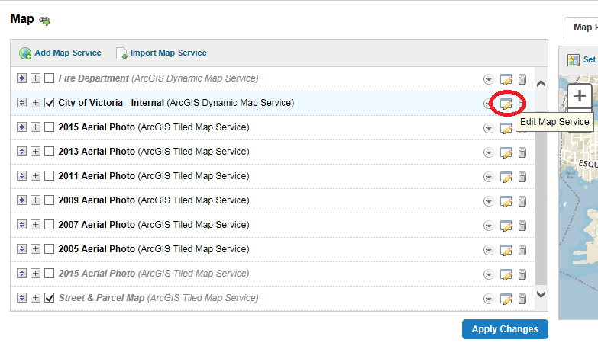Expand the 2009 Aerial Photo entry
598x346 pixels.
(x=35, y=200)
